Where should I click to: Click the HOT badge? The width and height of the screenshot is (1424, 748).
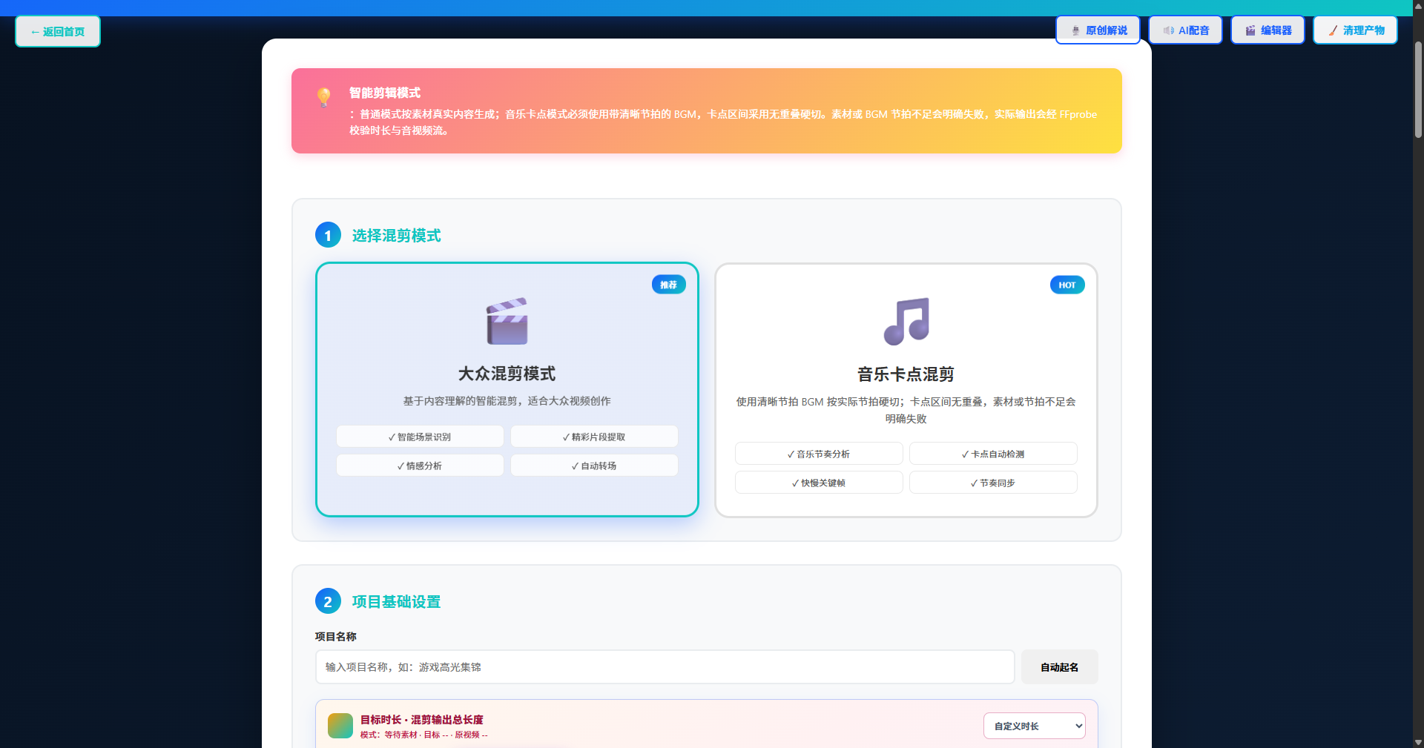(1067, 285)
